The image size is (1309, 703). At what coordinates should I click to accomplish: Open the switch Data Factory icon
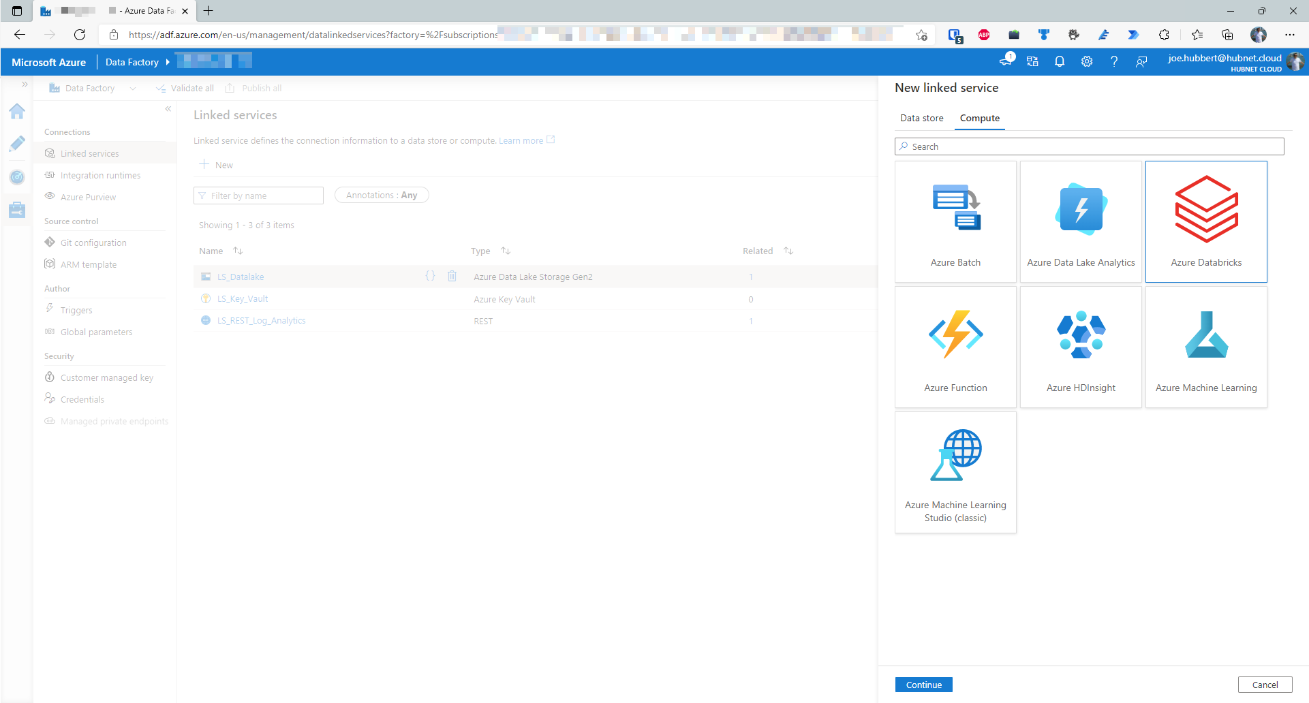click(x=1032, y=61)
